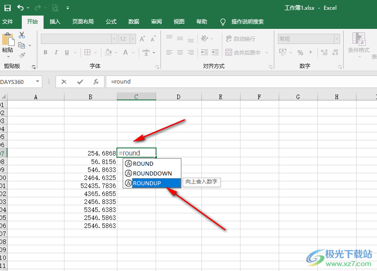Viewport: 377px width, 271px height.
Task: Click the Borders icon
Action: click(88, 52)
